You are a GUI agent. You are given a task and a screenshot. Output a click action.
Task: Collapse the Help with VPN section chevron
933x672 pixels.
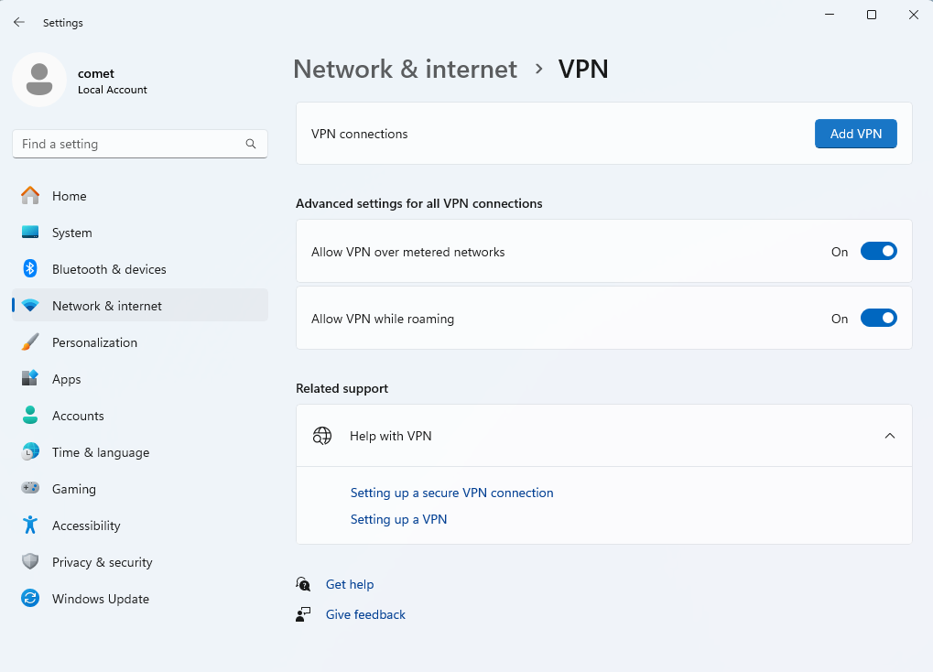click(x=890, y=436)
